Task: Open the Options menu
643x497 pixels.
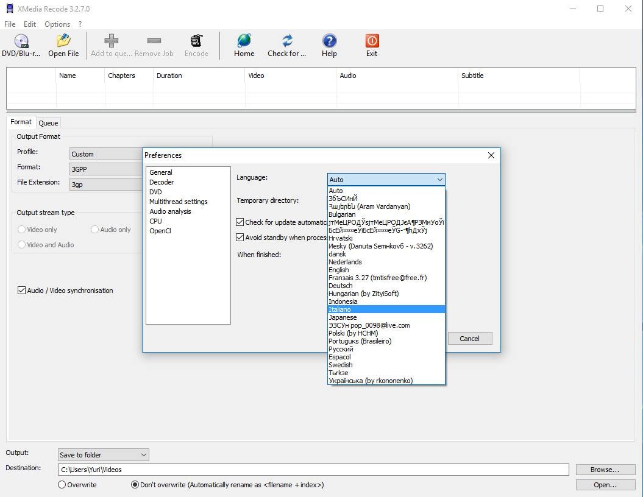Action: coord(57,24)
